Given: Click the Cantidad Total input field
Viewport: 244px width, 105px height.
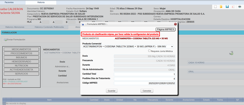Looking at the screenshot, I should tap(145, 74).
